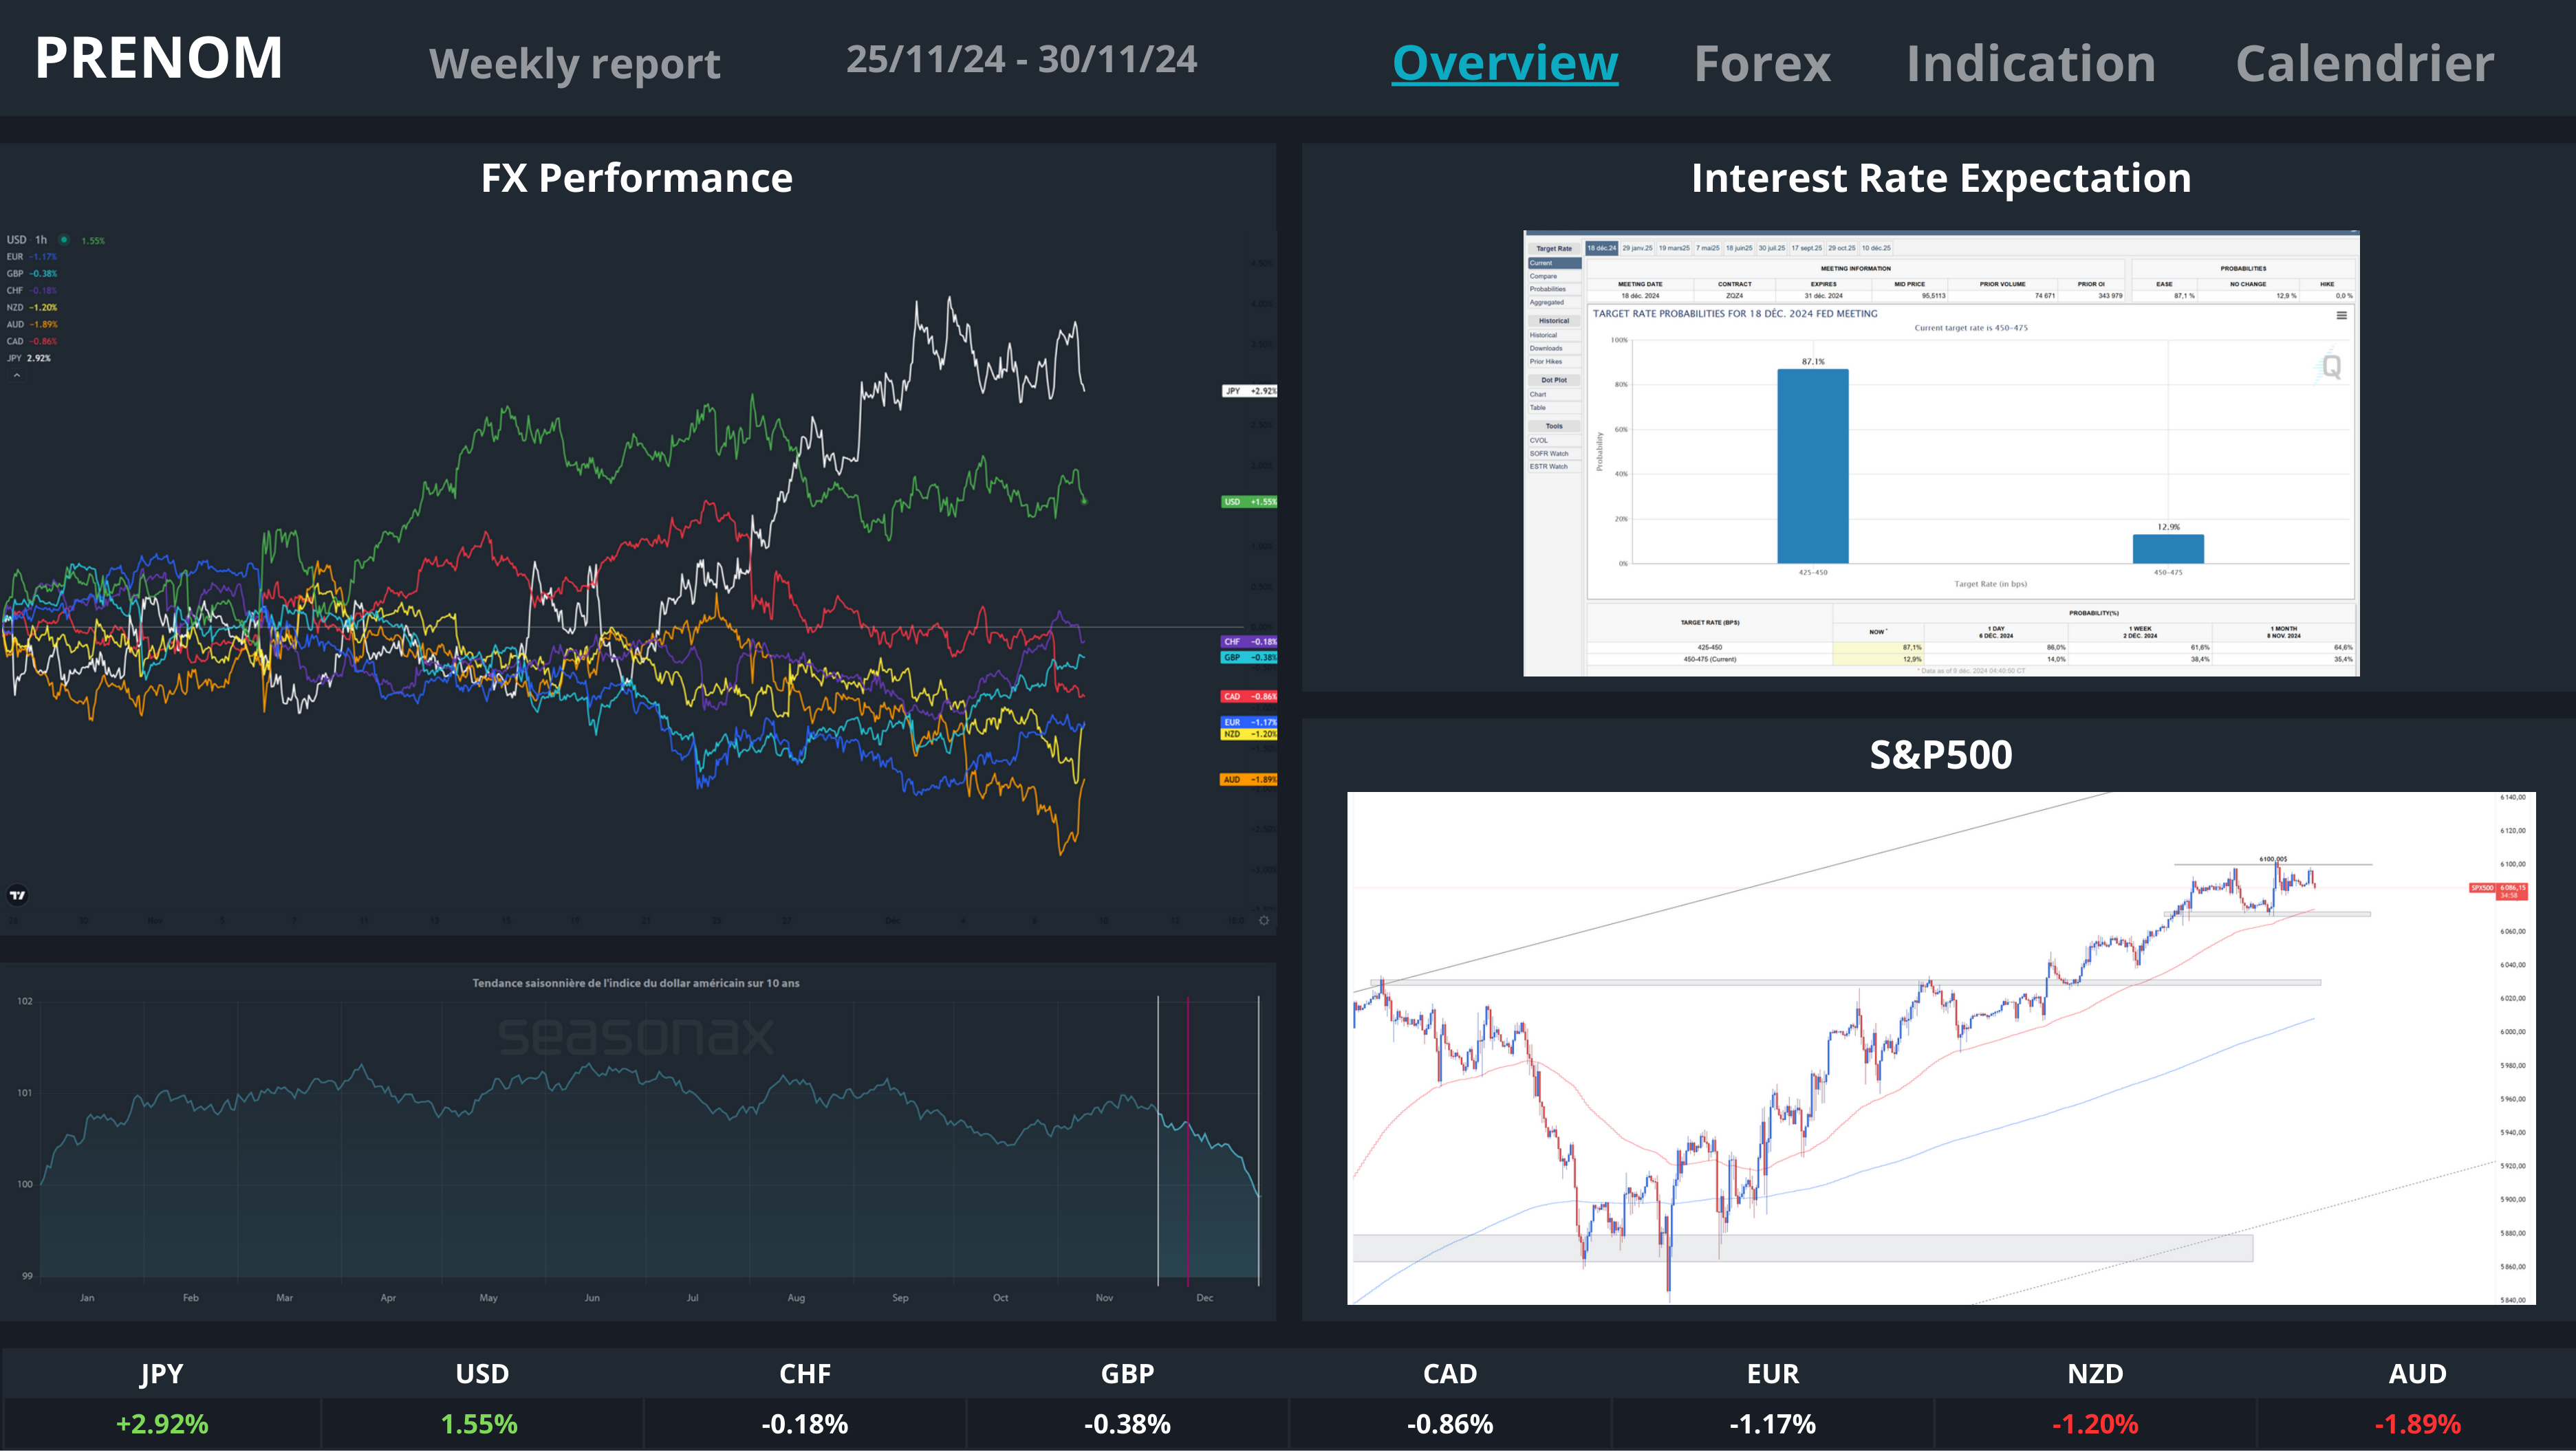Open the Forex tab
The width and height of the screenshot is (2576, 1452).
point(1762,63)
